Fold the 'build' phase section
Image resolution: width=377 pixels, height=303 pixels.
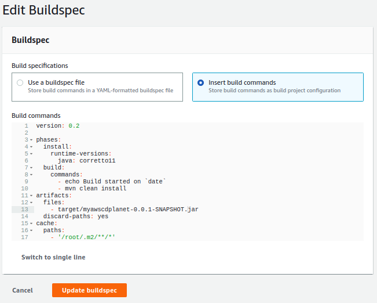click(31, 168)
